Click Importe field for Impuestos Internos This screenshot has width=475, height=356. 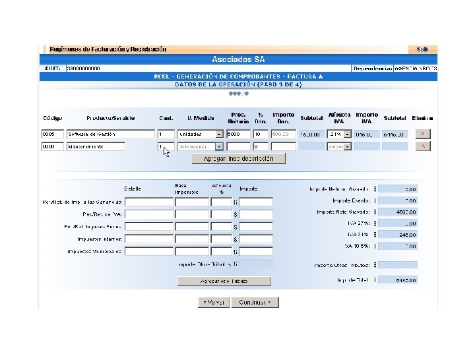click(x=256, y=239)
